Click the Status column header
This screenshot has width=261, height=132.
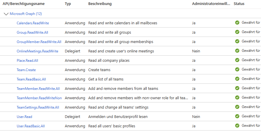[239, 4]
